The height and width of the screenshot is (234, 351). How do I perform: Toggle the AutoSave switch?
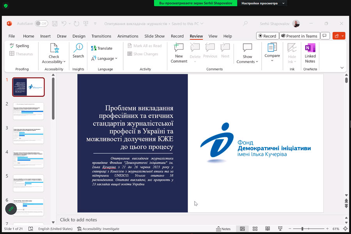tap(41, 24)
